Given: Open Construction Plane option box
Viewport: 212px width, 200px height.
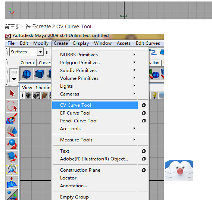Looking at the screenshot, I should pyautogui.click(x=144, y=170).
